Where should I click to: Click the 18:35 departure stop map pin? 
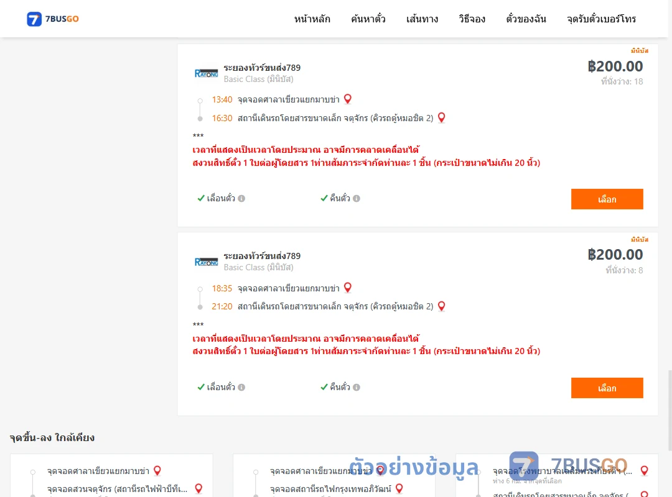coord(348,287)
